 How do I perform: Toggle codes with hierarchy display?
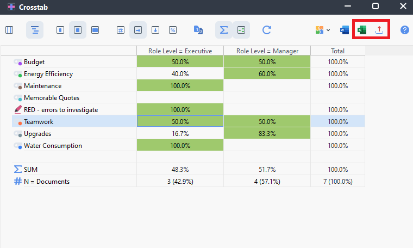click(x=35, y=30)
